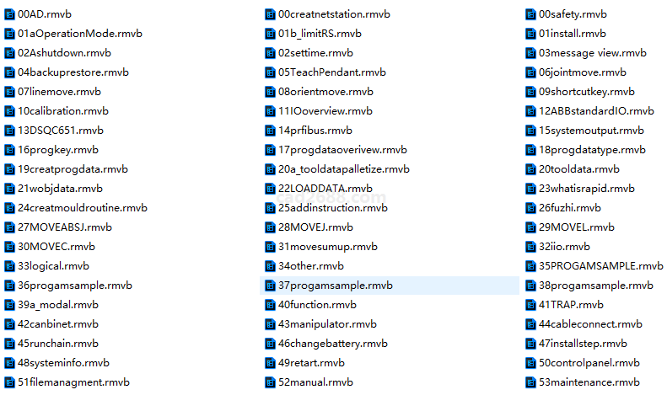Highlight the 51filemanagment.rmvb entry
The height and width of the screenshot is (395, 667).
[73, 382]
